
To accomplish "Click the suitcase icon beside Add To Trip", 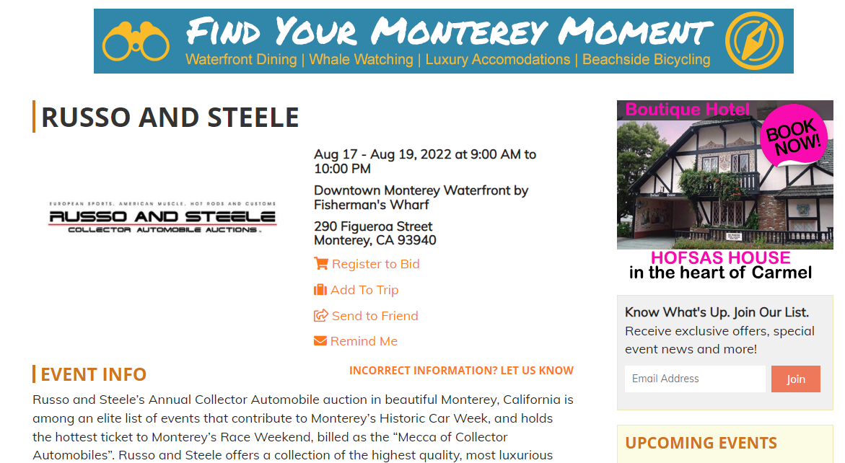I will [x=320, y=290].
